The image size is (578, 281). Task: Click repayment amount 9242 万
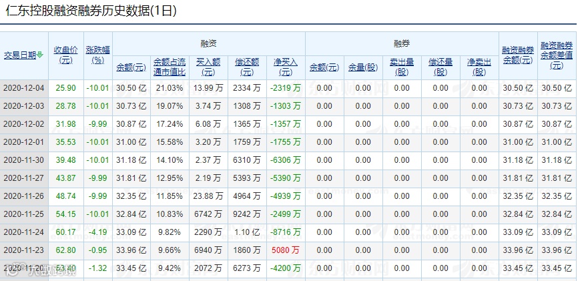coord(247,214)
